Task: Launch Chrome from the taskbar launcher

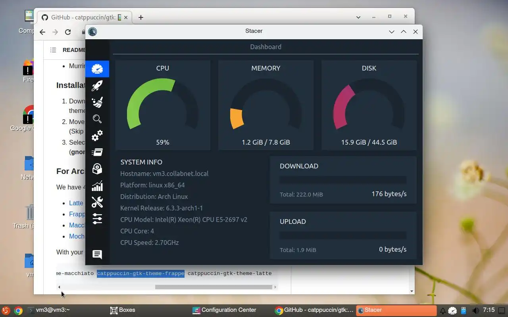Action: pos(18,310)
